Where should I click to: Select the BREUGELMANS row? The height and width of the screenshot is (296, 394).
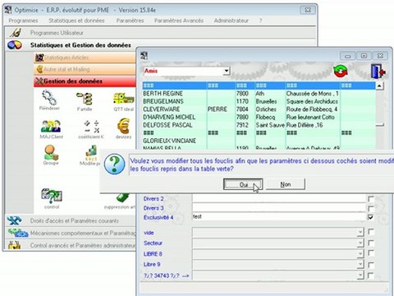[x=259, y=101]
